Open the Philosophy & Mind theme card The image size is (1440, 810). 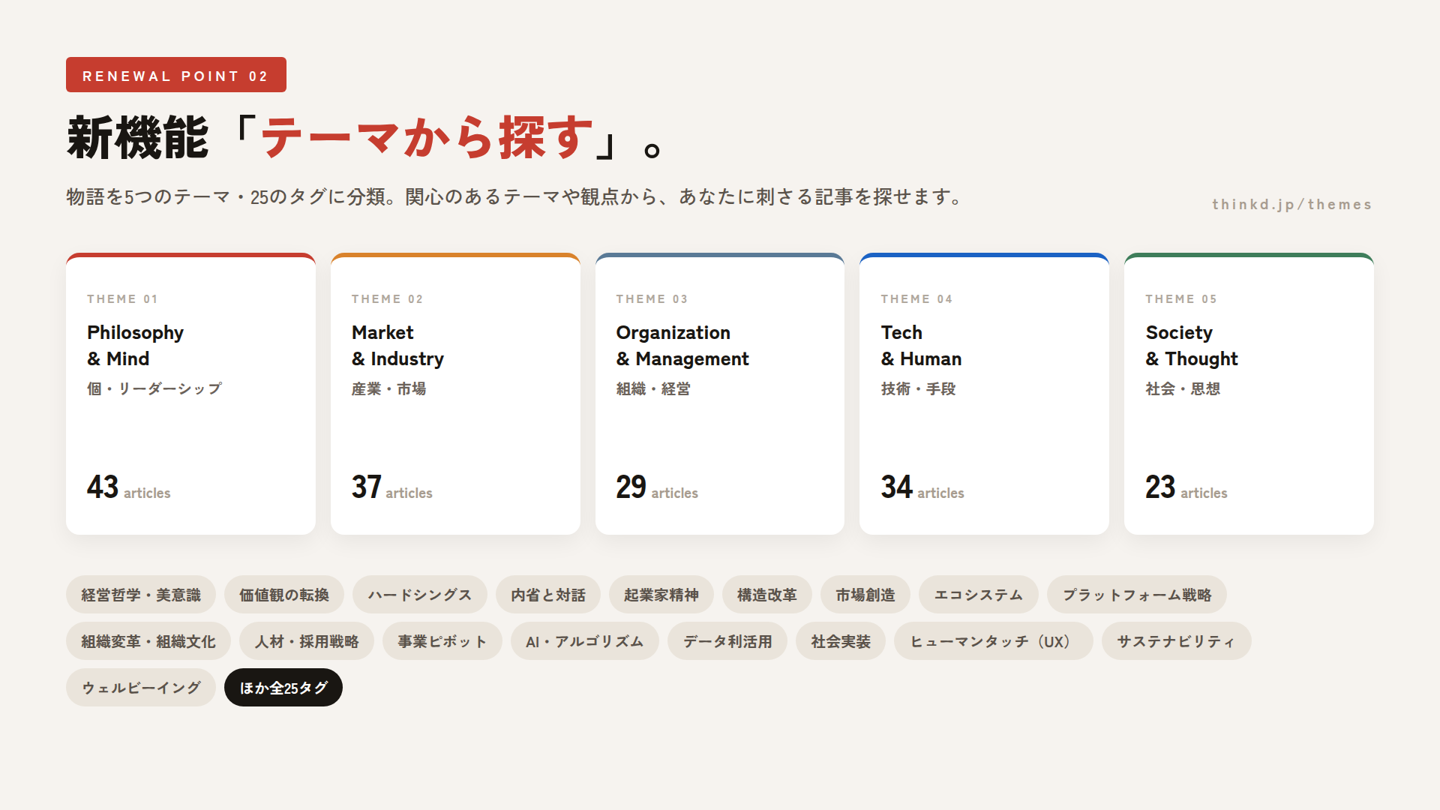tap(190, 394)
